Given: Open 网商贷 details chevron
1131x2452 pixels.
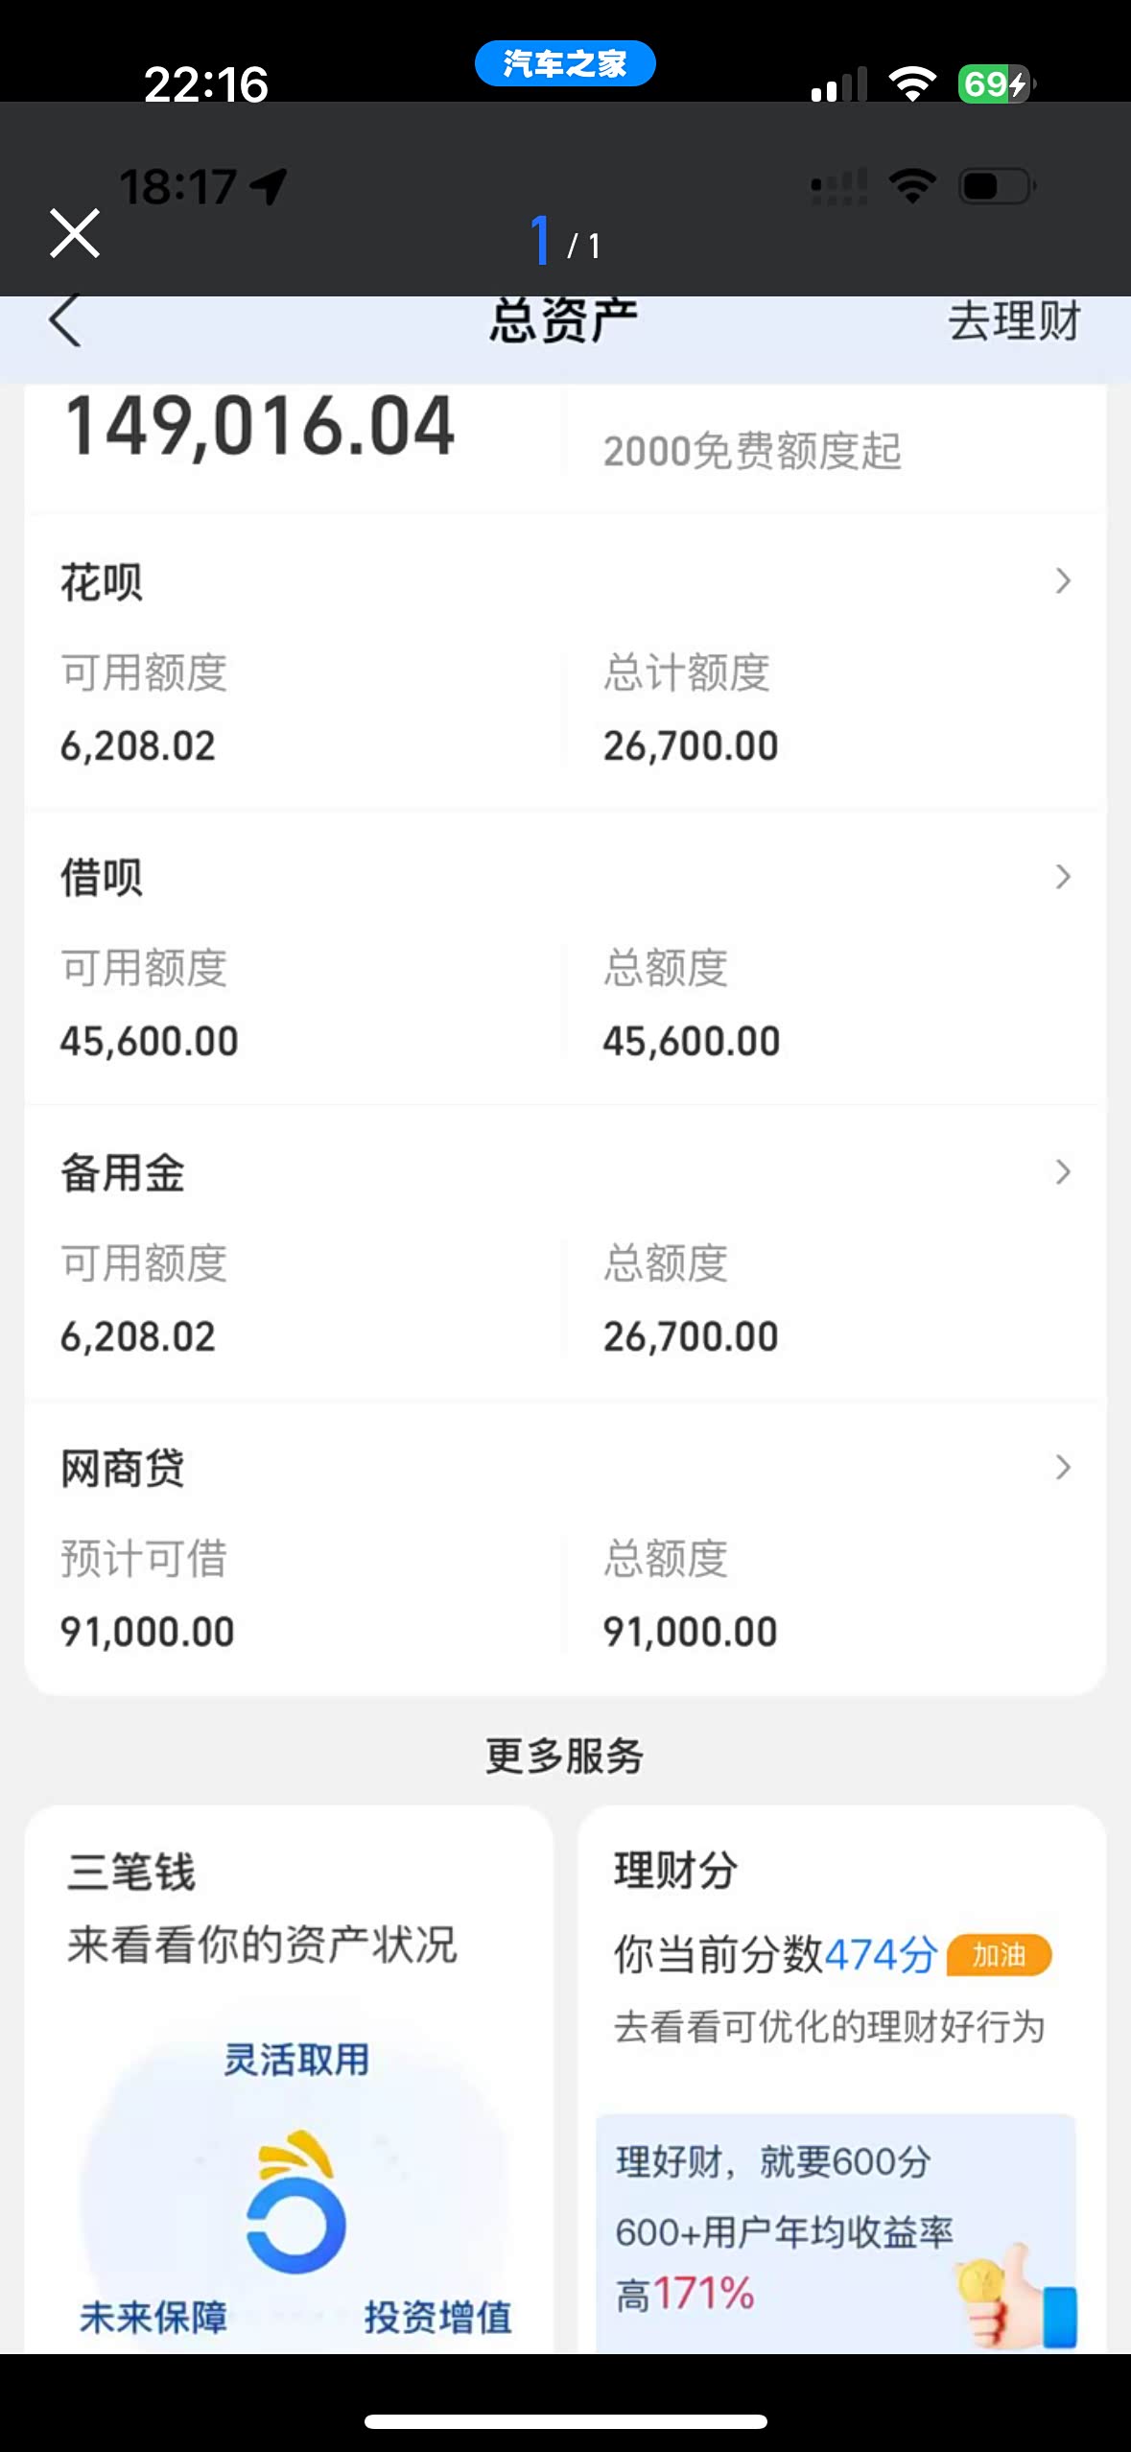Looking at the screenshot, I should 1062,1467.
